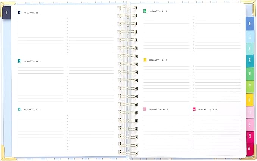Image resolution: width=257 pixels, height=161 pixels.
Task: Click the pink Saturday flag icon
Action: click(145, 109)
